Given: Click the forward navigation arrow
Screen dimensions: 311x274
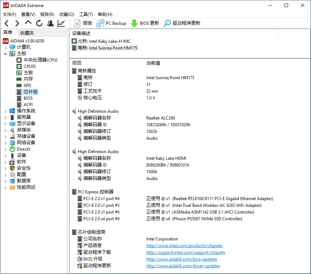Looking at the screenshot, I should (17, 23).
